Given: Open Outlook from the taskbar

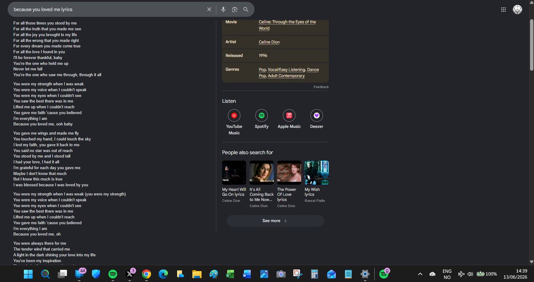Looking at the screenshot, I should tap(331, 274).
